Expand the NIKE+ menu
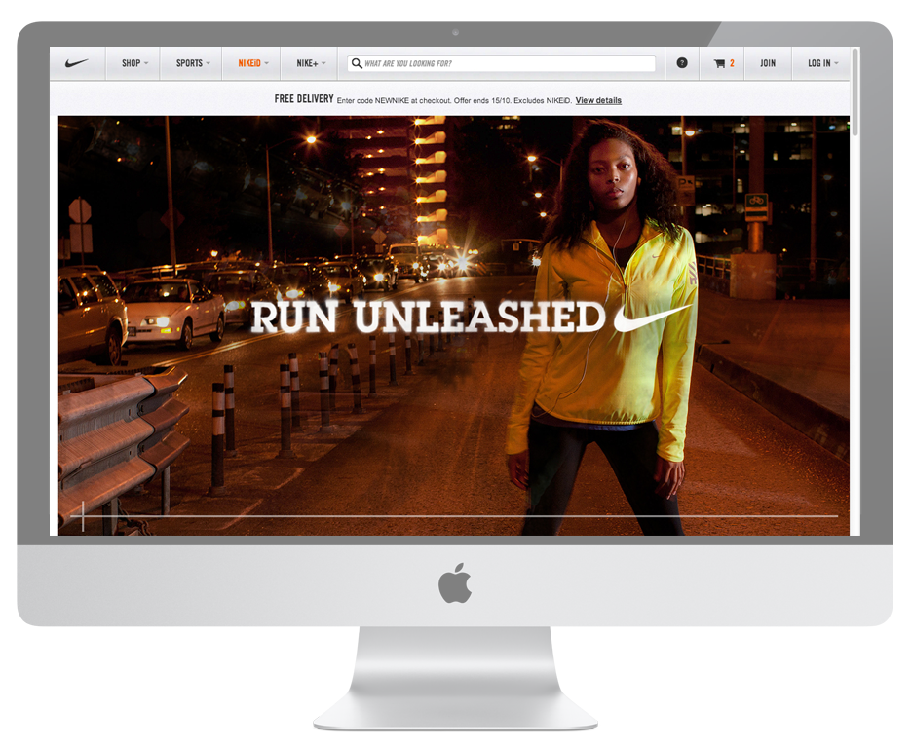The width and height of the screenshot is (912, 748). click(x=311, y=63)
